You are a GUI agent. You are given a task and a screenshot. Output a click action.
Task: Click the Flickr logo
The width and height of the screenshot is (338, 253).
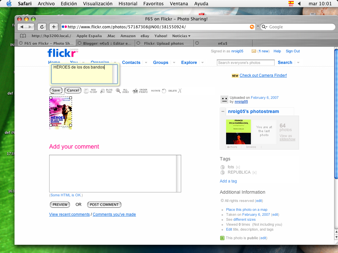pyautogui.click(x=63, y=53)
